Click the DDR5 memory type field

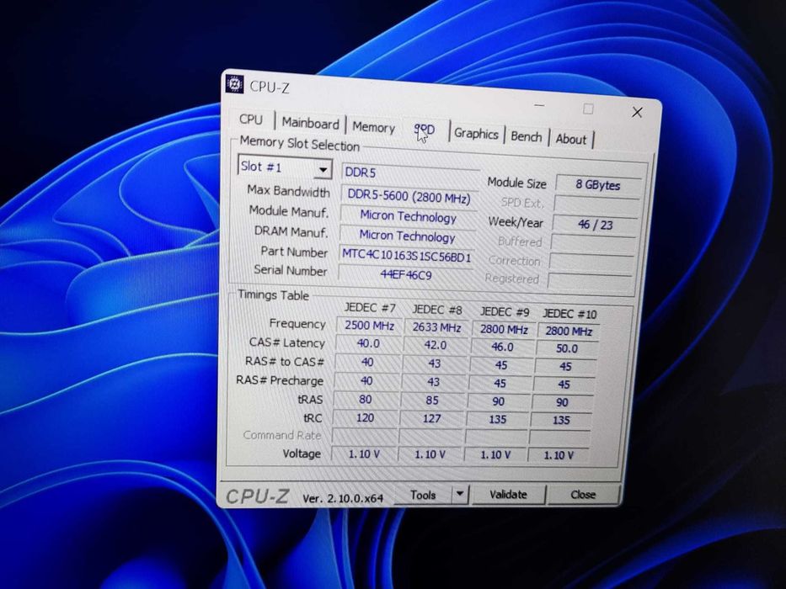410,172
